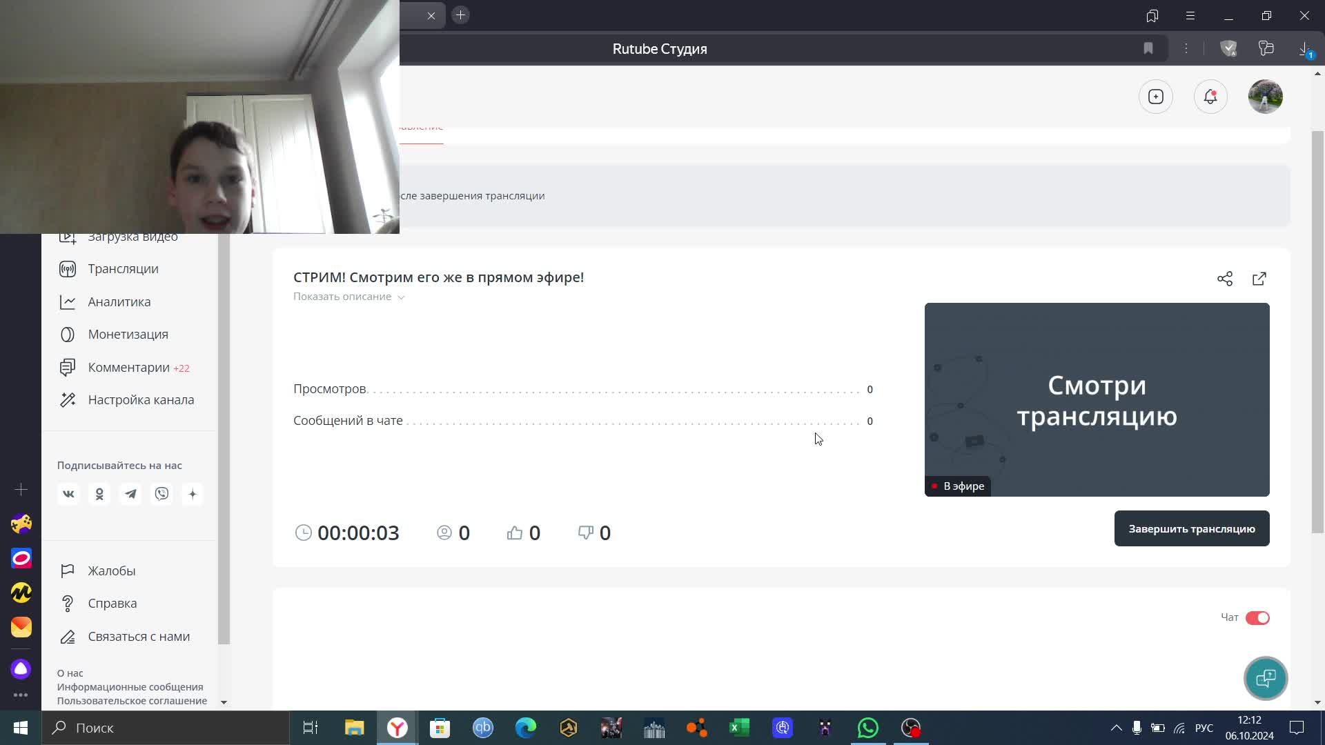Click the Сообщений в чате stat label
Image resolution: width=1325 pixels, height=745 pixels.
(x=348, y=421)
